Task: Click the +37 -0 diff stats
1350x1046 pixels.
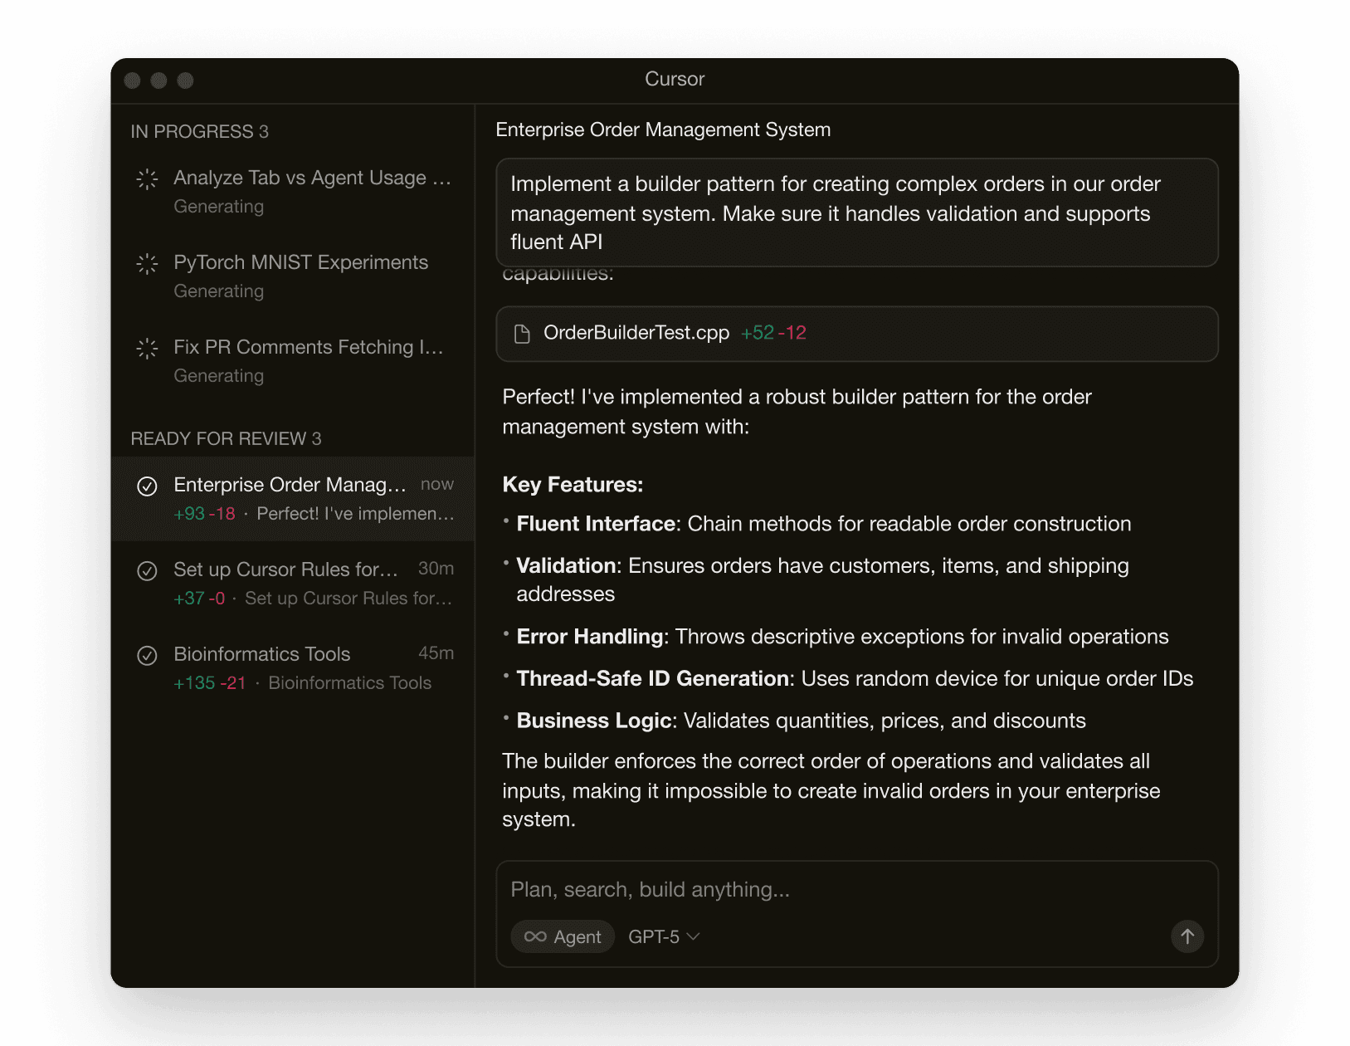Action: (x=199, y=599)
